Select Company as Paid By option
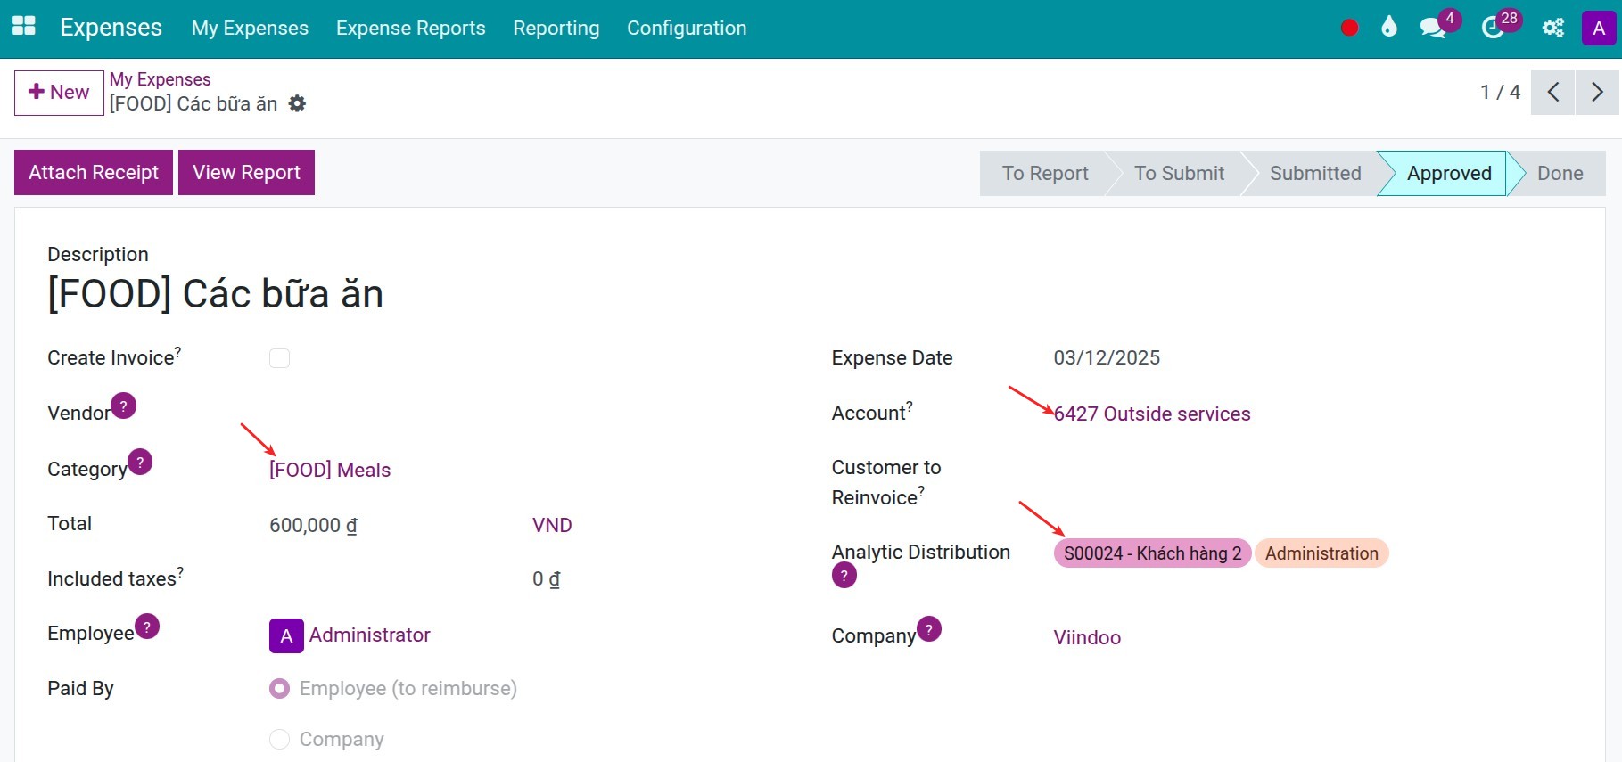 click(x=279, y=740)
